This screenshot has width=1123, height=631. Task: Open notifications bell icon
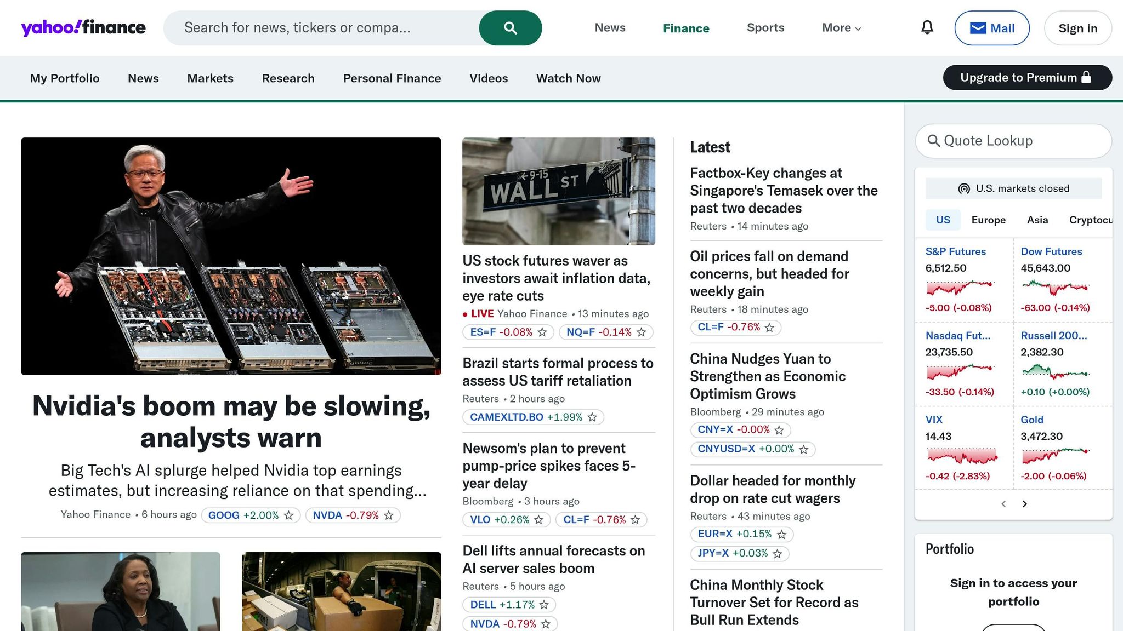(927, 27)
